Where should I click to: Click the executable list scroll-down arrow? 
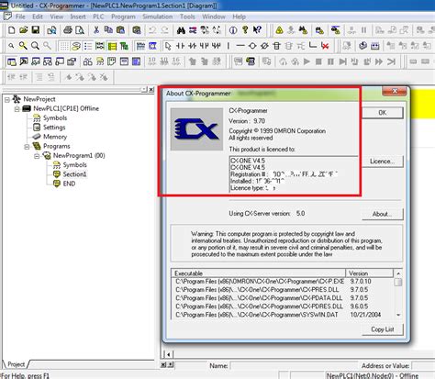coord(398,315)
